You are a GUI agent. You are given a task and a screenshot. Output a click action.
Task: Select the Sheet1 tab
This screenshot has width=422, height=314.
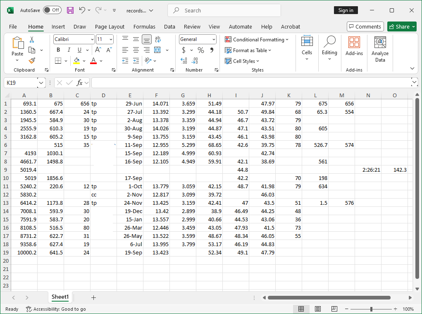[x=60, y=297]
